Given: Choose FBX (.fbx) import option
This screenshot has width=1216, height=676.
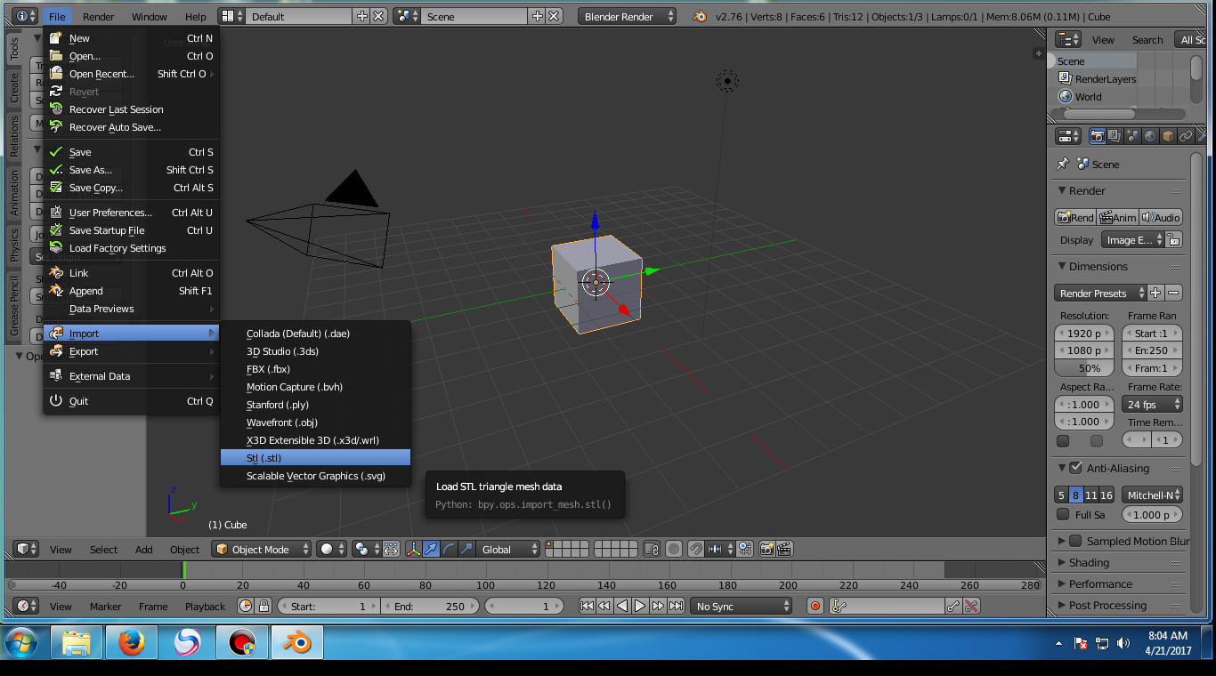Looking at the screenshot, I should pyautogui.click(x=315, y=368).
